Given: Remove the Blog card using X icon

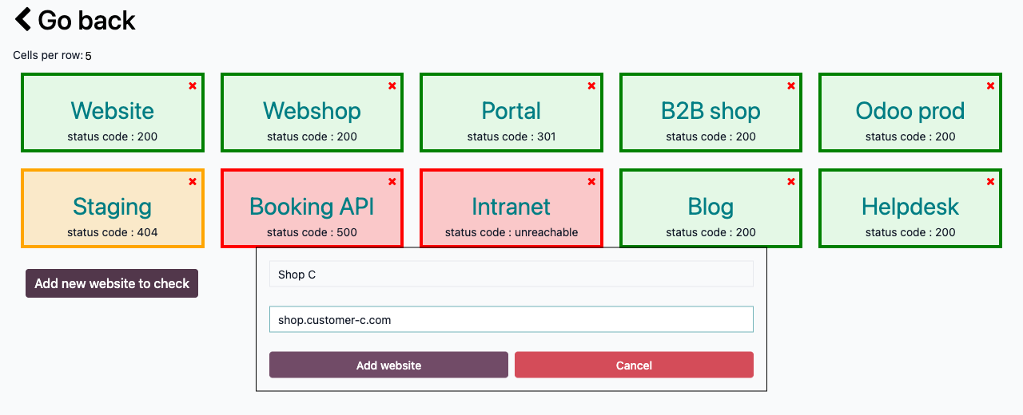Looking at the screenshot, I should [x=791, y=181].
